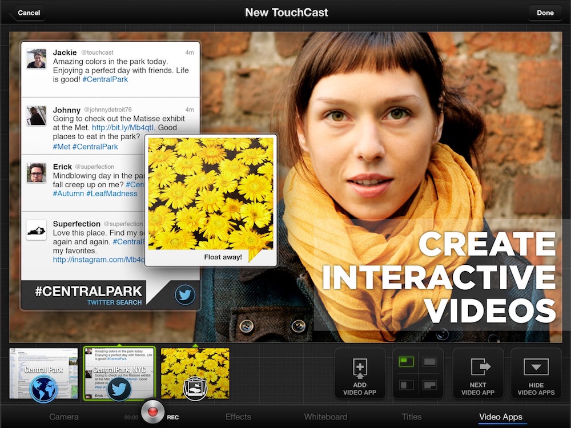
Task: Select the bottom-right layout position option
Action: pyautogui.click(x=429, y=385)
